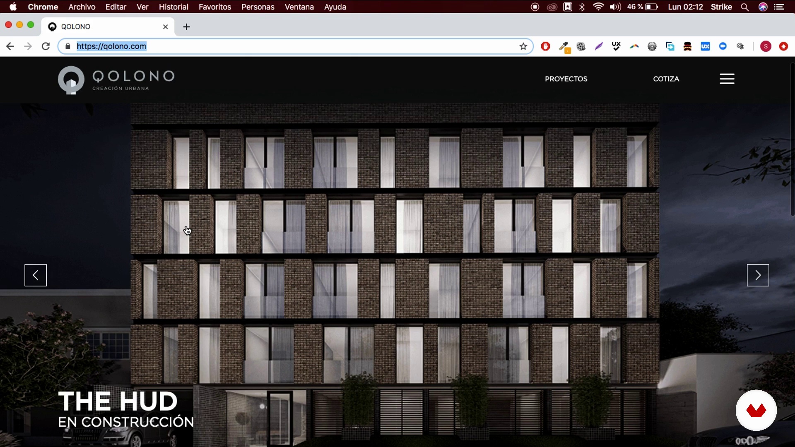The image size is (795, 447).
Task: Open a new tab with plus button
Action: [187, 27]
